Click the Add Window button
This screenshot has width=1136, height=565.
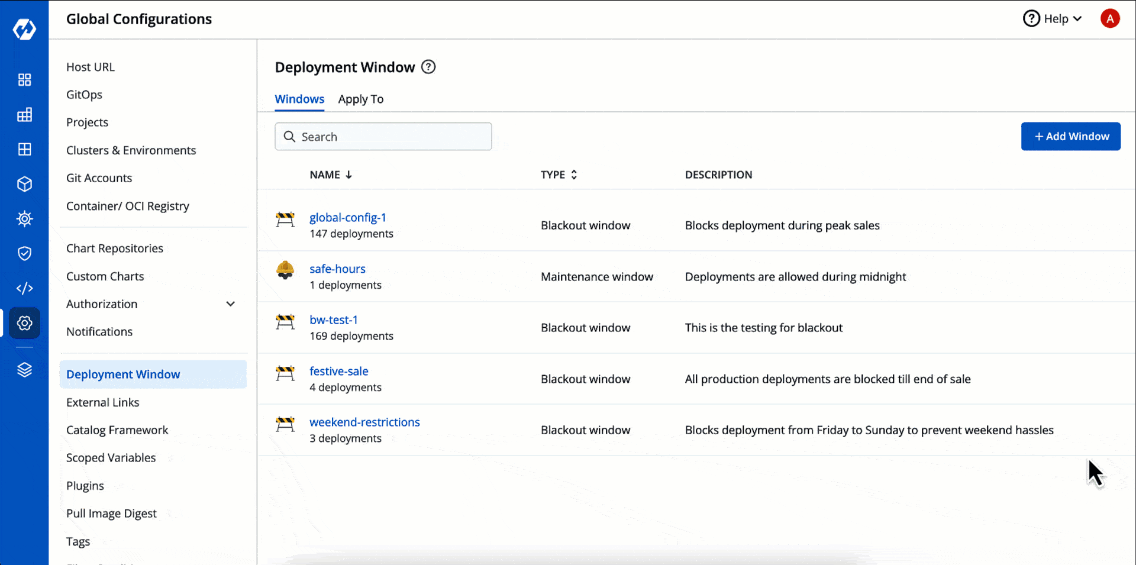1070,137
